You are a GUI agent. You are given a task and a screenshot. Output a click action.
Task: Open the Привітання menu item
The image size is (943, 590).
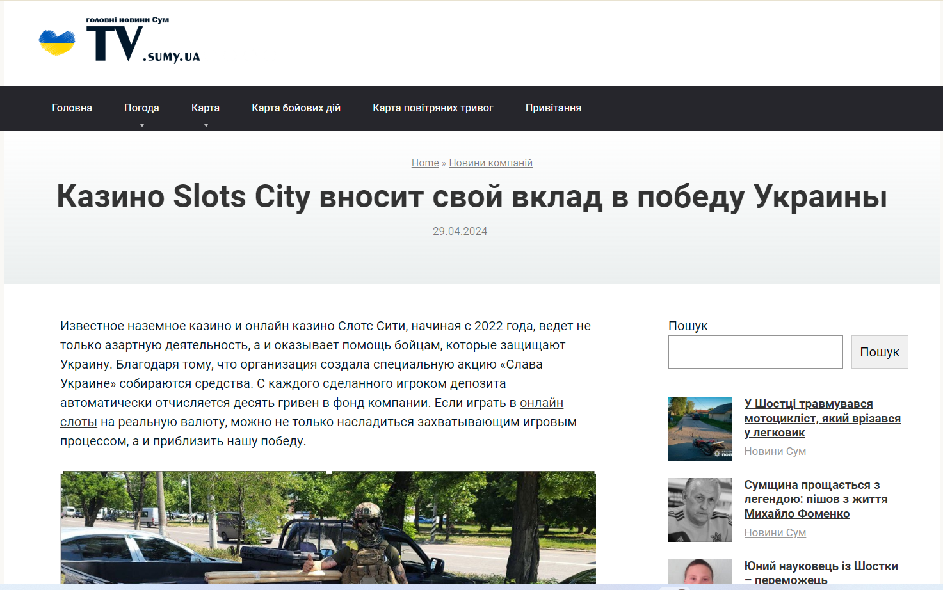553,108
